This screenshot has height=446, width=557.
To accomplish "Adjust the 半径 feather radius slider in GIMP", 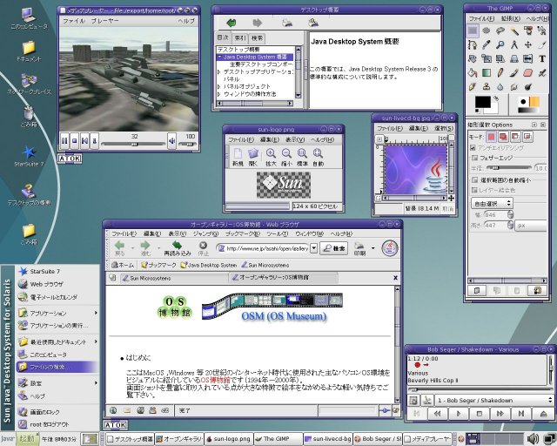I will coord(508,167).
